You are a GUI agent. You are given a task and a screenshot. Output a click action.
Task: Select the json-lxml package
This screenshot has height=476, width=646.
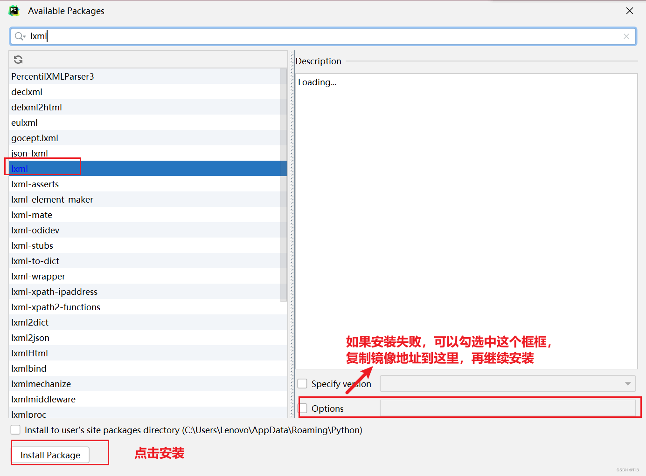coord(145,153)
